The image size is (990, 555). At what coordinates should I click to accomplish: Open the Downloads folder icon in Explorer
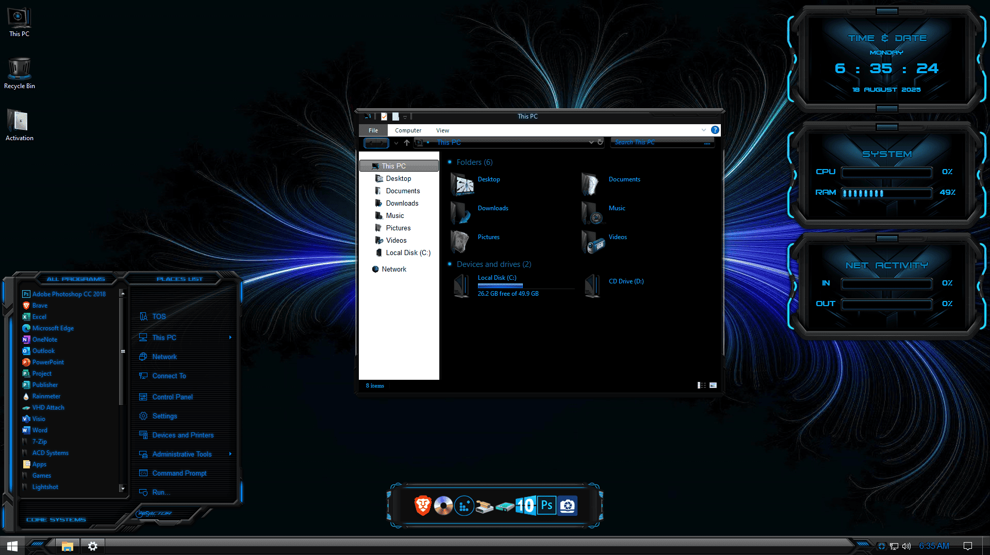pos(461,212)
